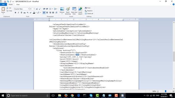Expand the bullet list style arrow

(x=52, y=9)
